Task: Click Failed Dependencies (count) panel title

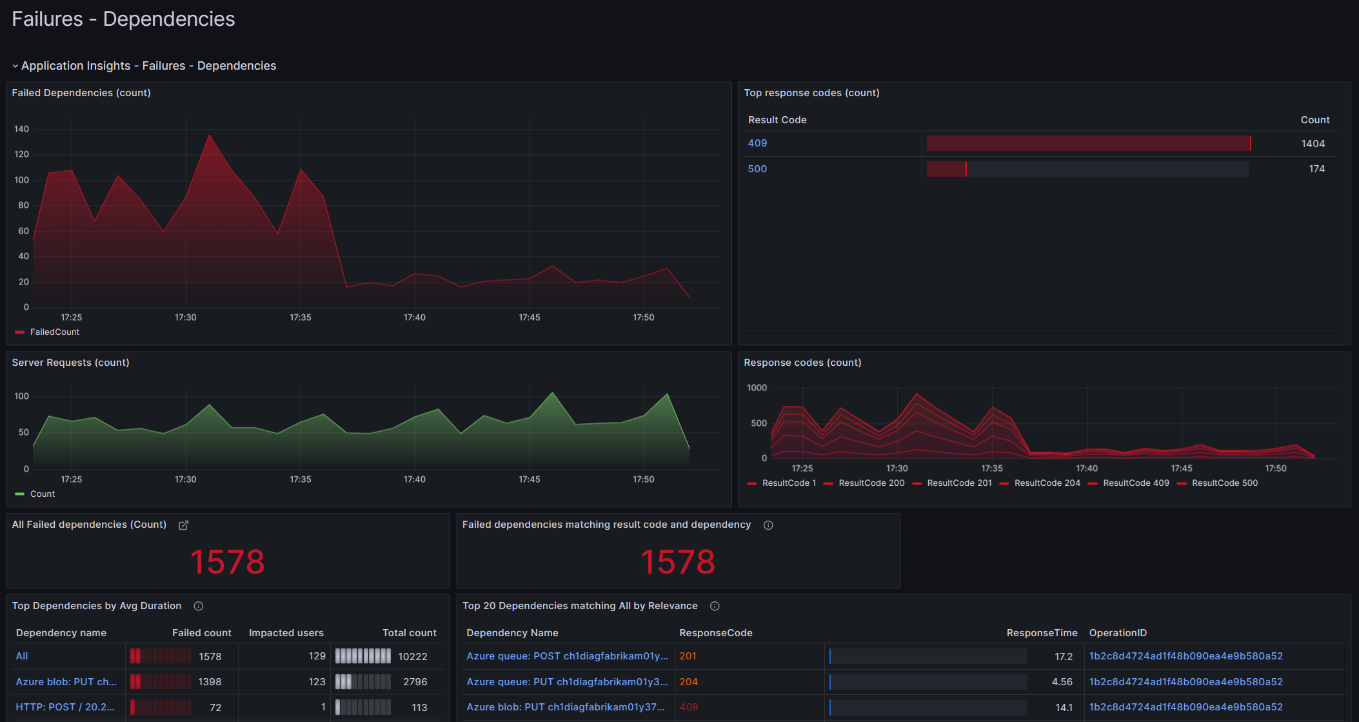Action: click(x=81, y=93)
